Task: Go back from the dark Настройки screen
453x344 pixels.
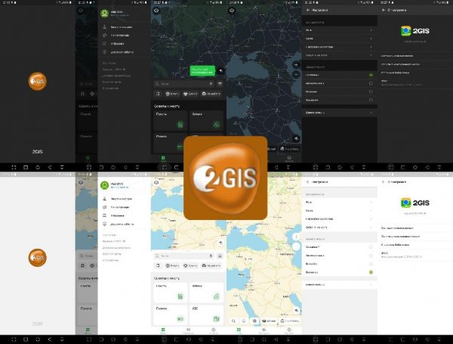Action: (x=308, y=10)
